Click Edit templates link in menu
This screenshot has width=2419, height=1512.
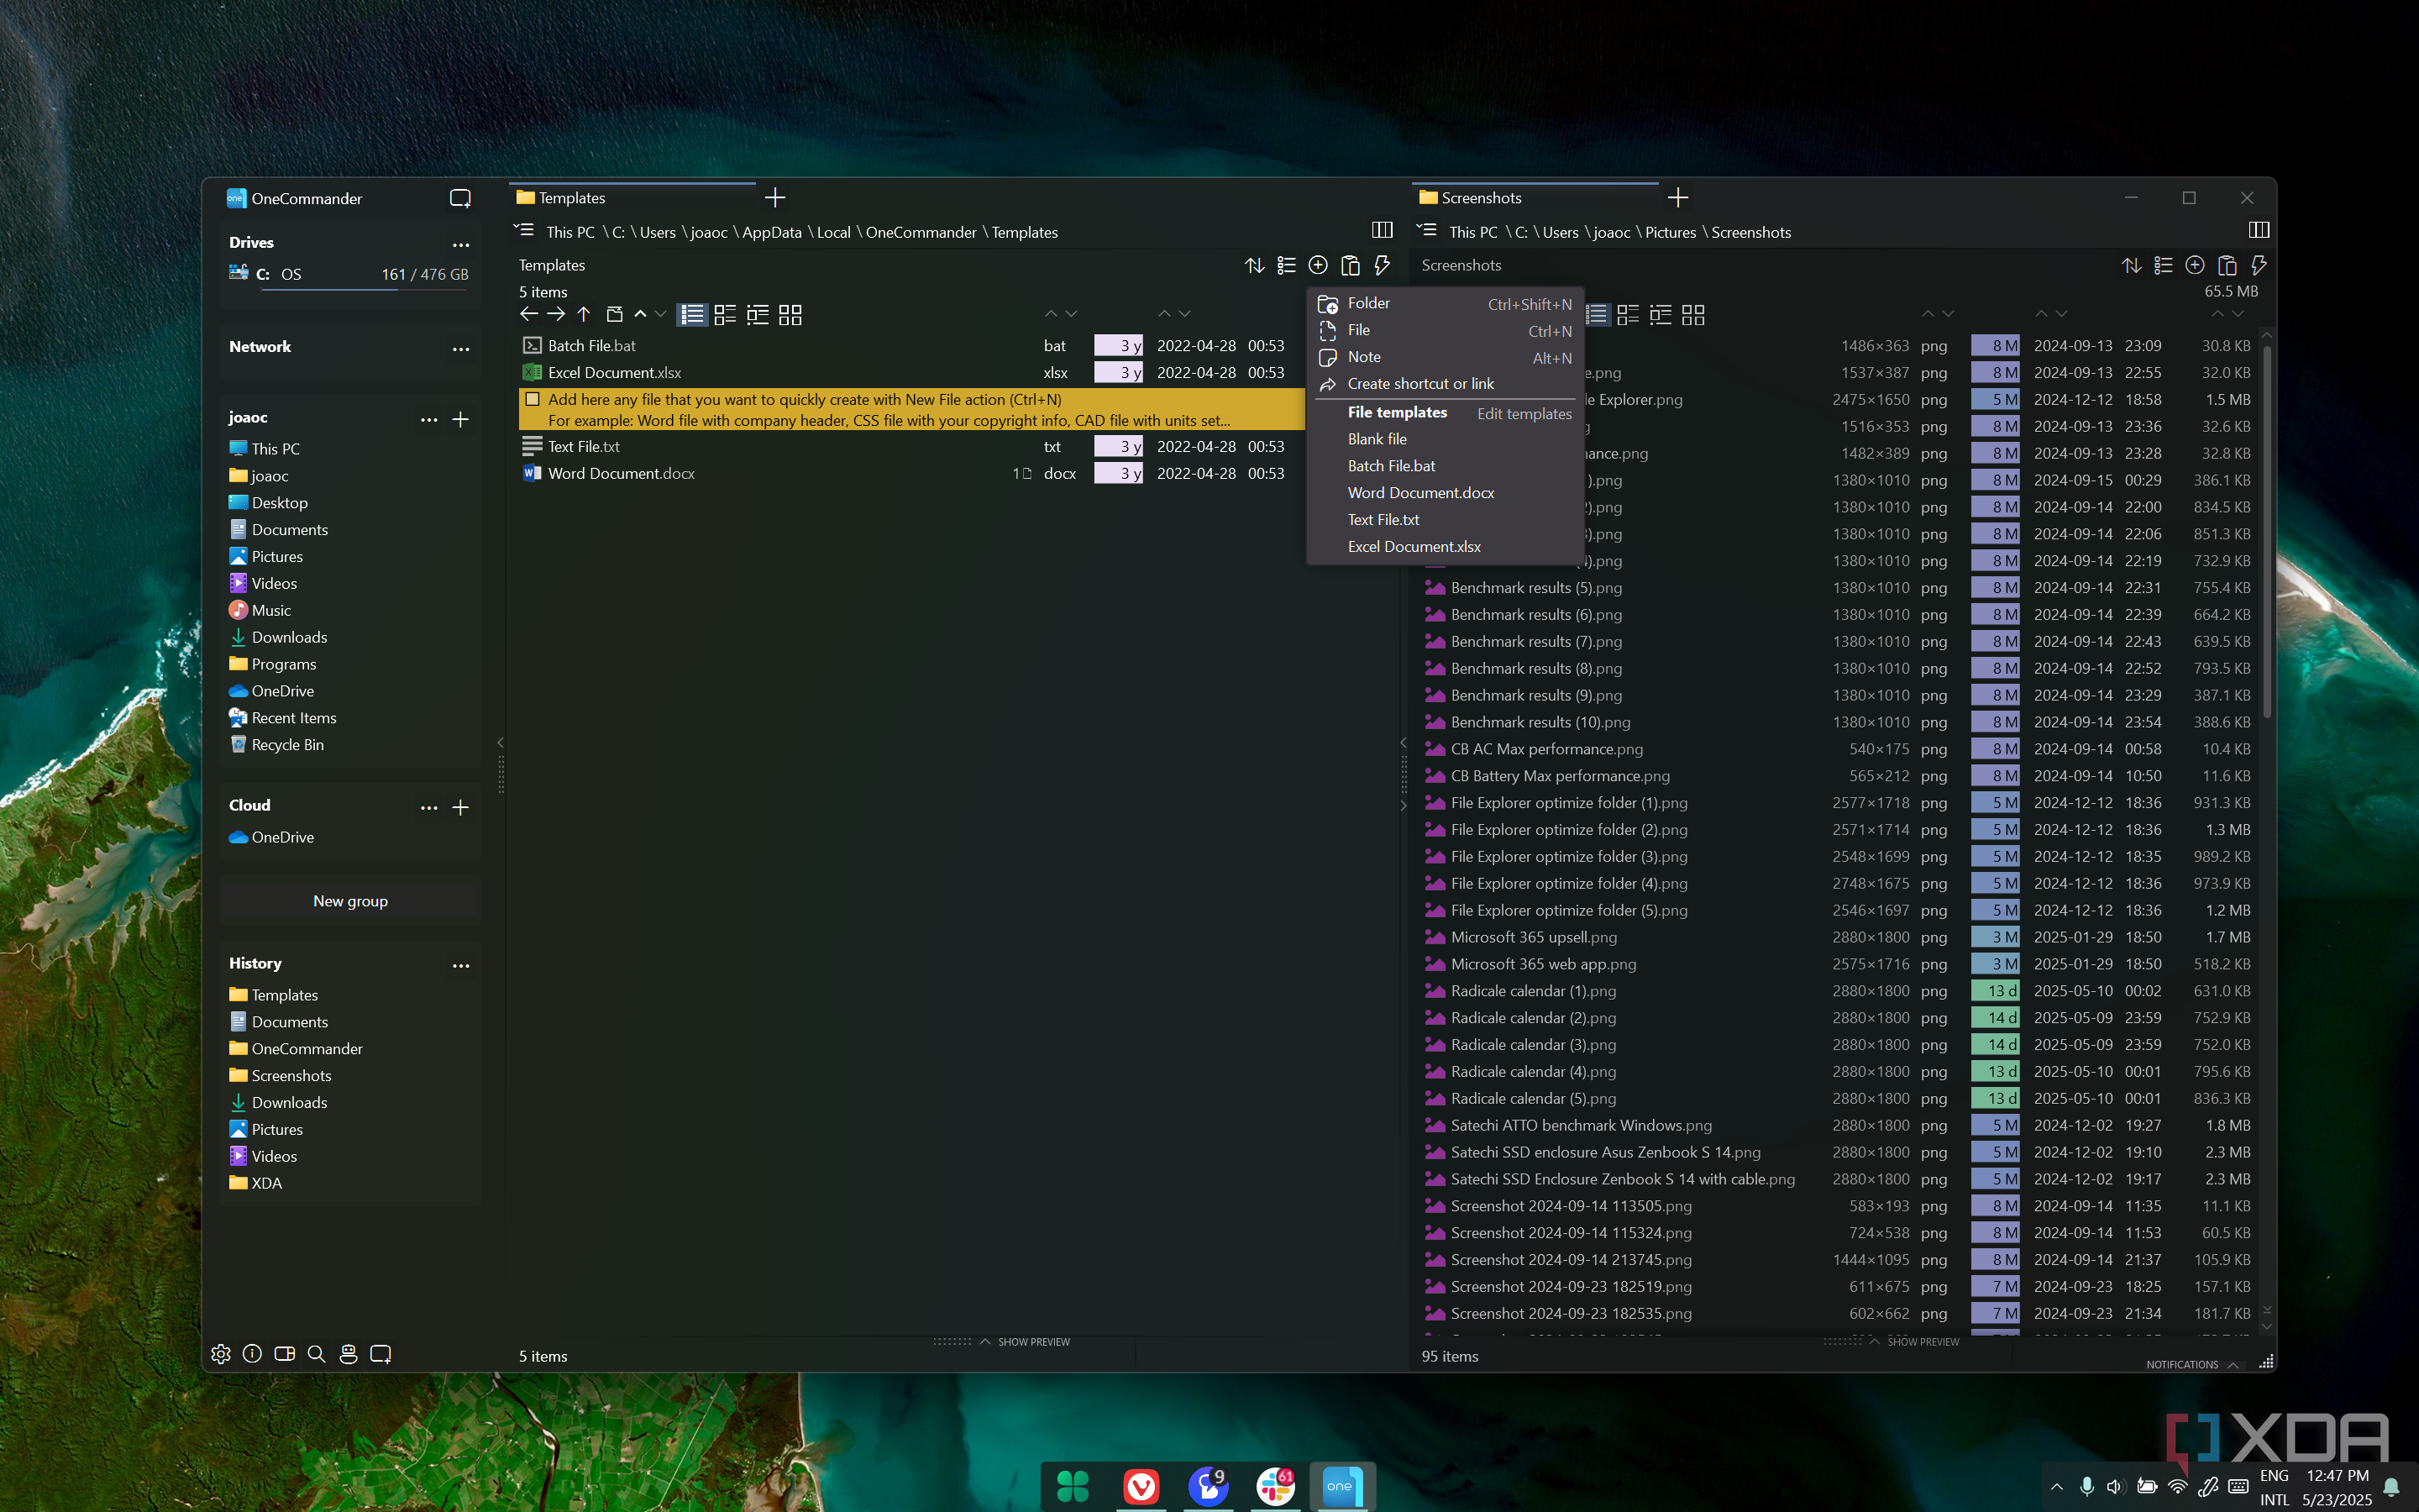[x=1524, y=413]
